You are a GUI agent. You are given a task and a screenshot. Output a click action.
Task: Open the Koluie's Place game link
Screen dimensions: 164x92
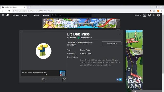(x=42, y=72)
